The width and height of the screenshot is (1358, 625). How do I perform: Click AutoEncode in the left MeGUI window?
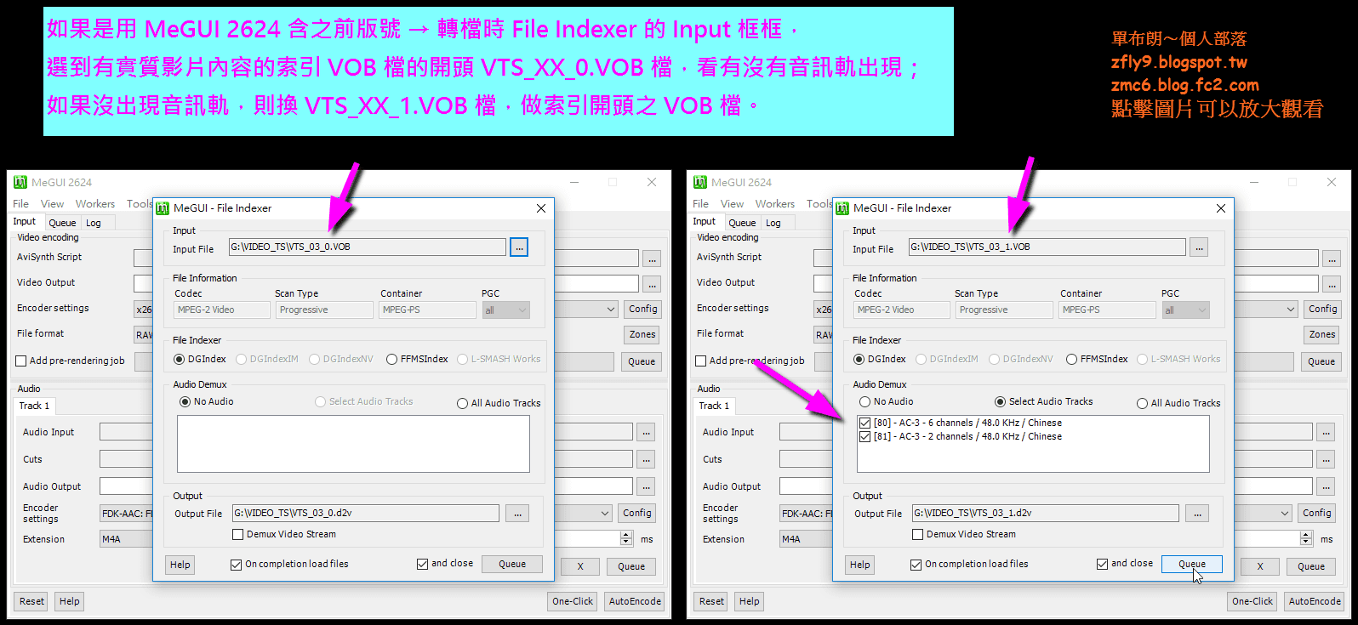tap(635, 602)
